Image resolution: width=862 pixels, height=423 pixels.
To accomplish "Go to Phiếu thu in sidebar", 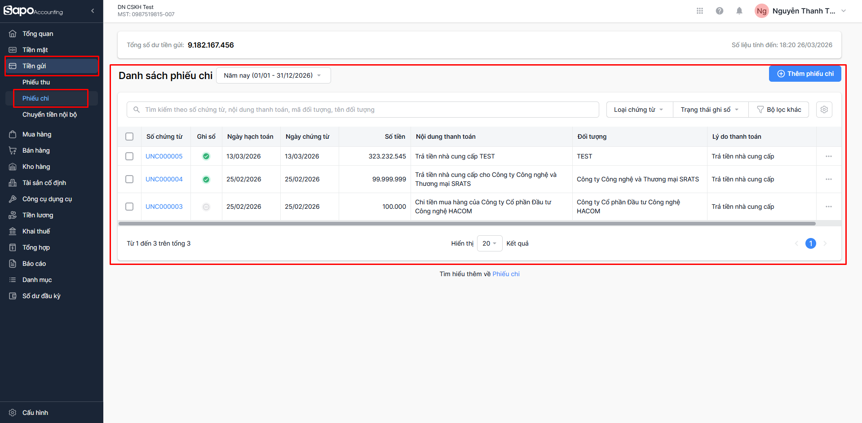I will [36, 82].
